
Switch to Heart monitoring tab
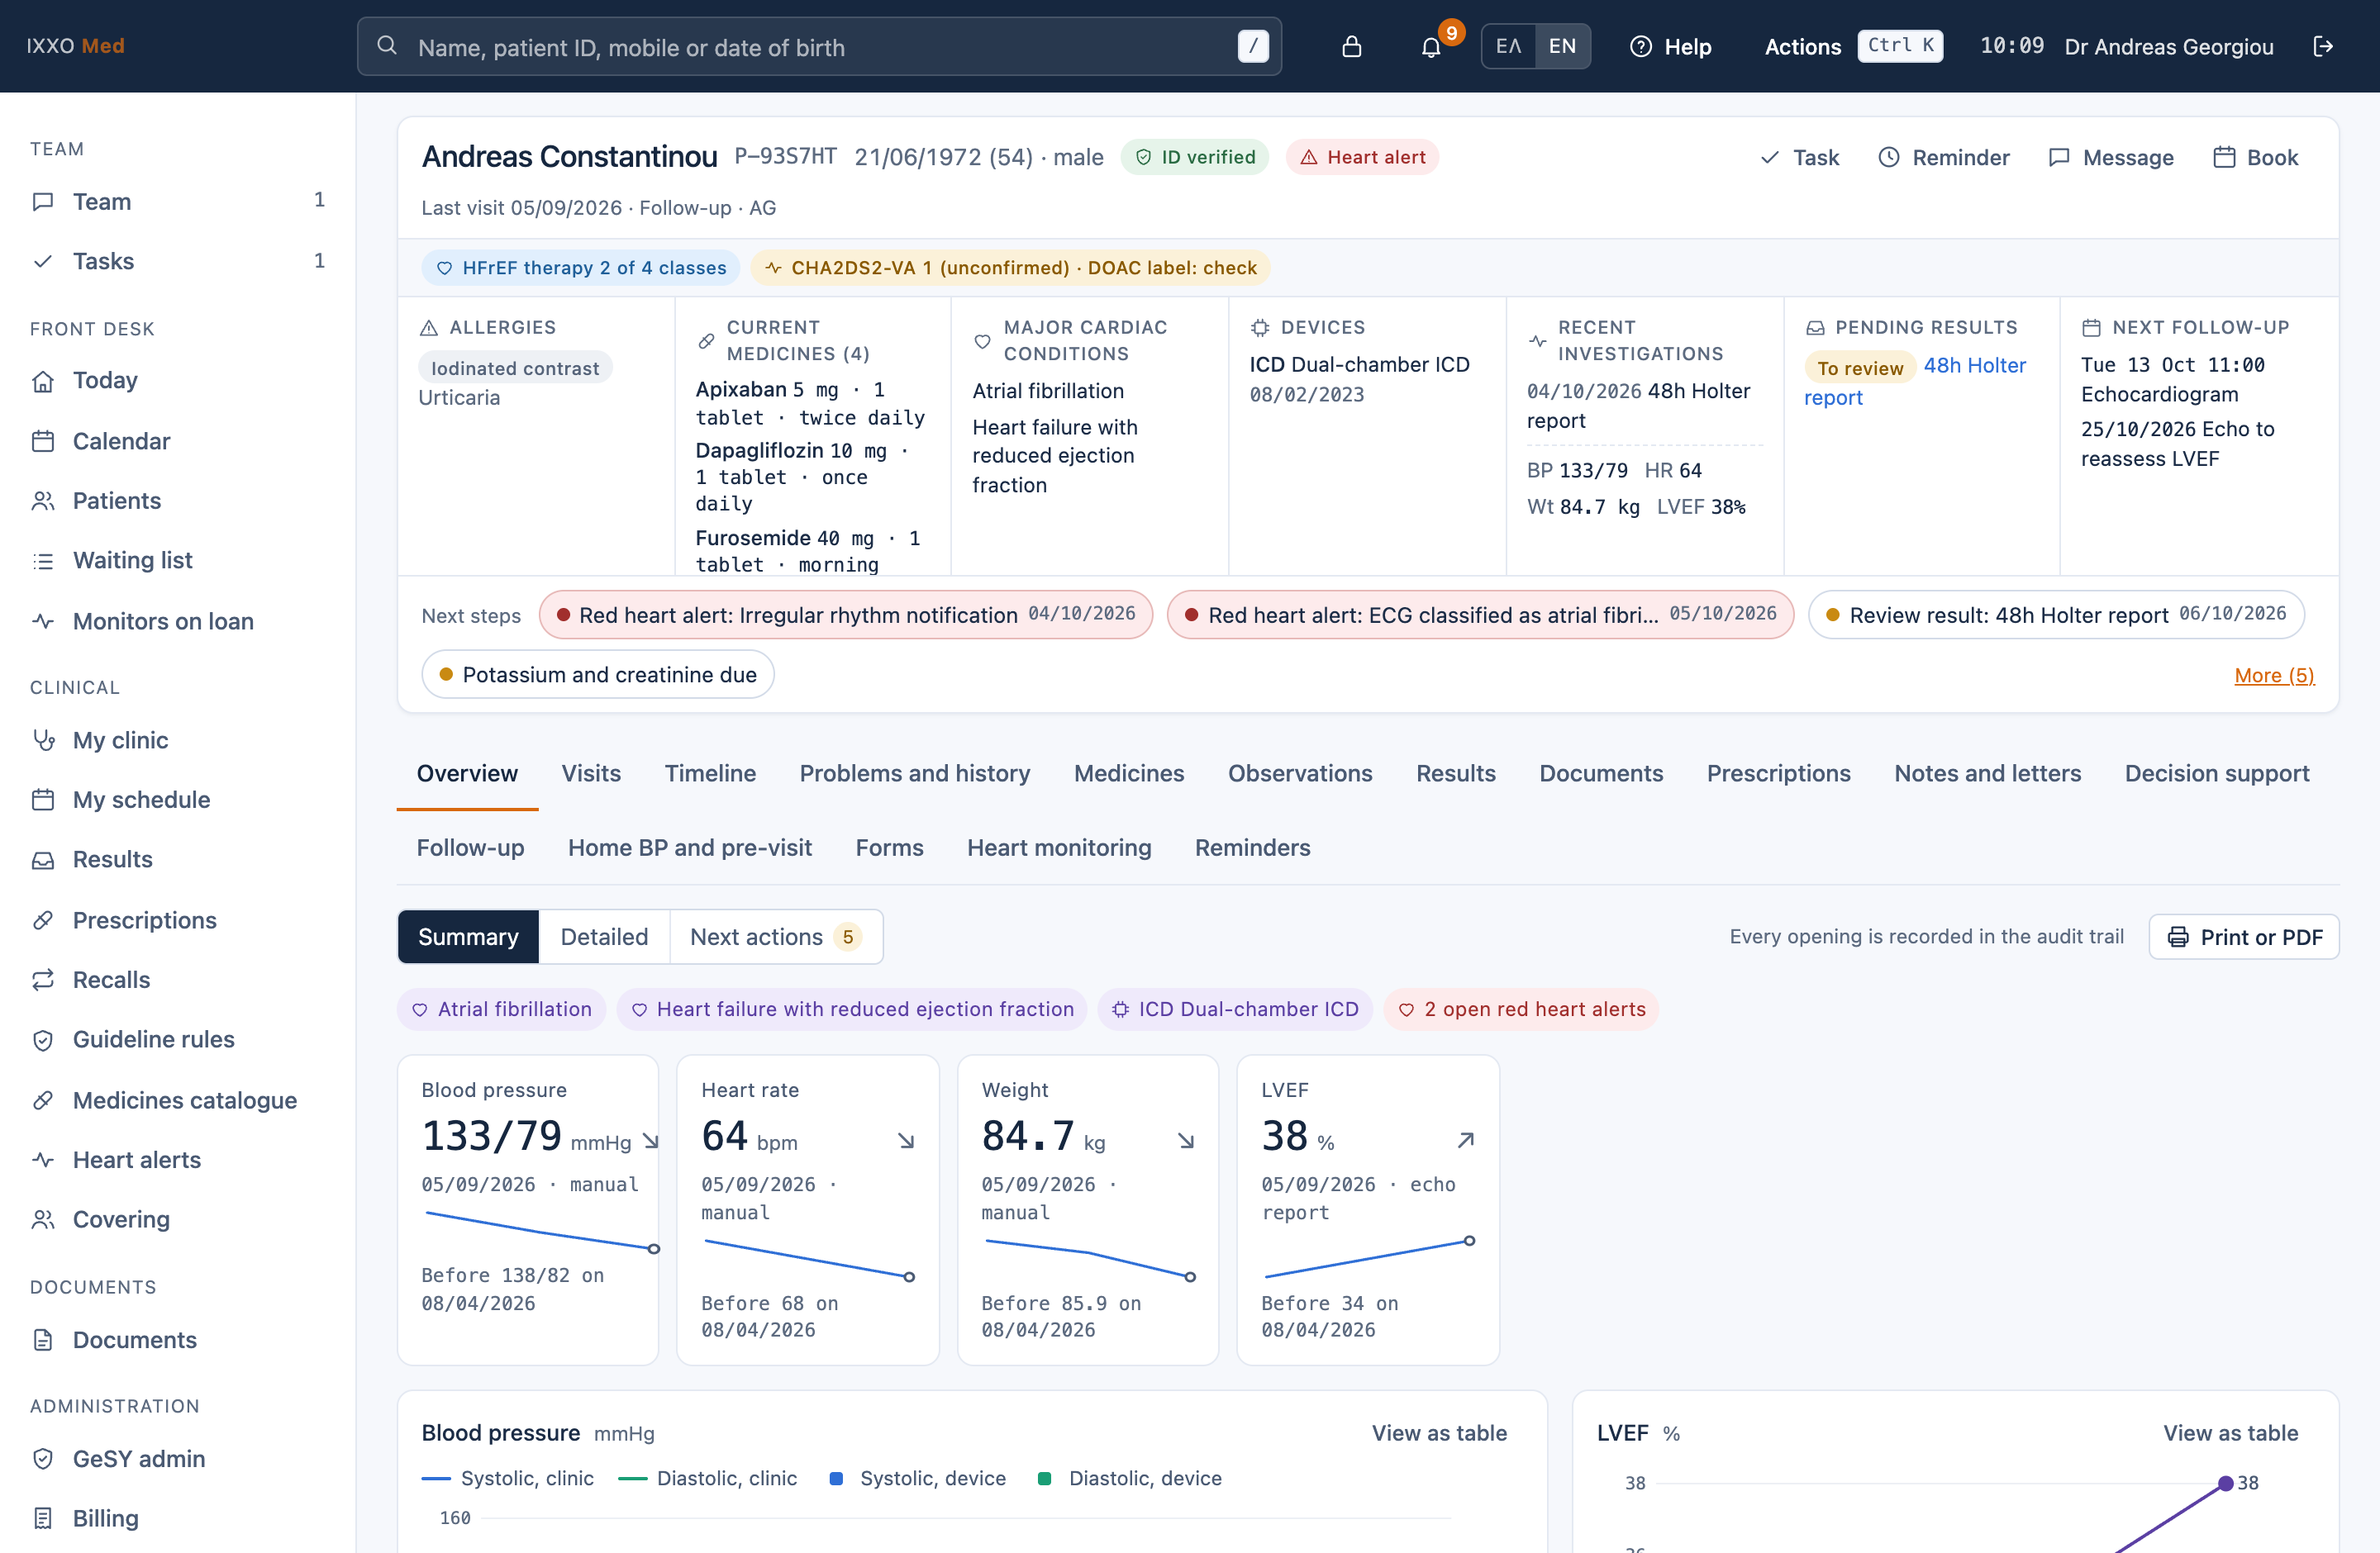click(1059, 848)
